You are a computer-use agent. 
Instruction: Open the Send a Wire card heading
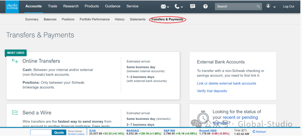coord(37,112)
